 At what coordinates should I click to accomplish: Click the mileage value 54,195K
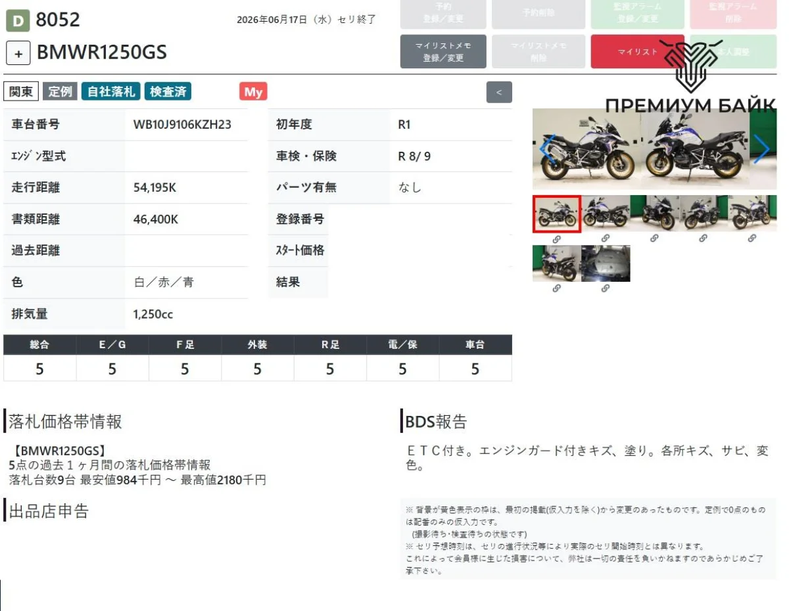(x=155, y=188)
